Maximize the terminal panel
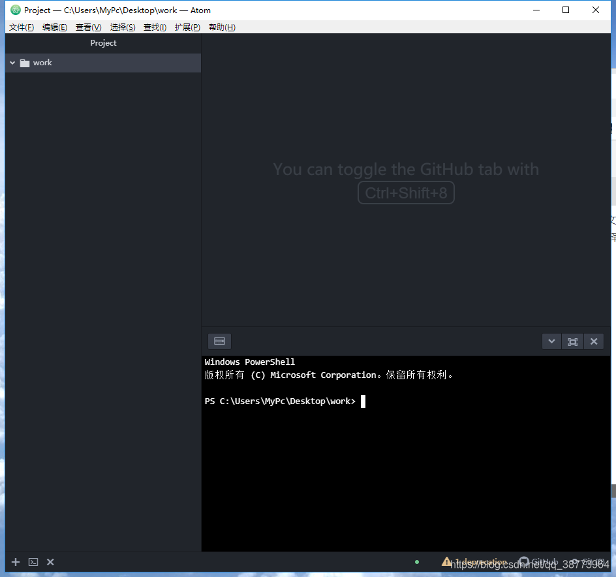Image resolution: width=616 pixels, height=577 pixels. pos(572,341)
